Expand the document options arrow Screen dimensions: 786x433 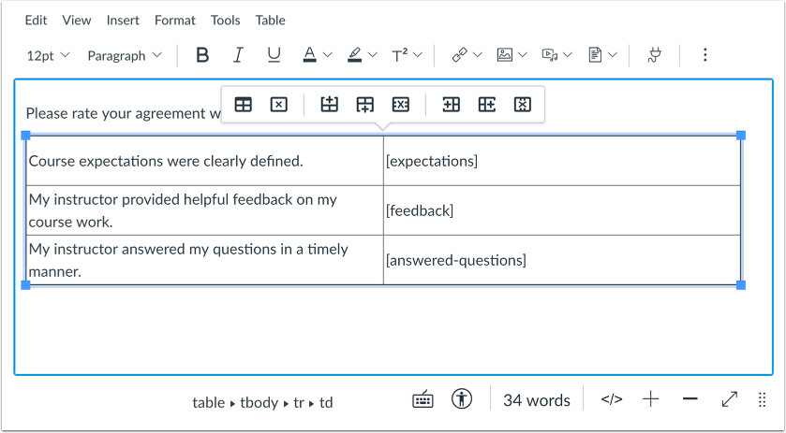(x=613, y=54)
